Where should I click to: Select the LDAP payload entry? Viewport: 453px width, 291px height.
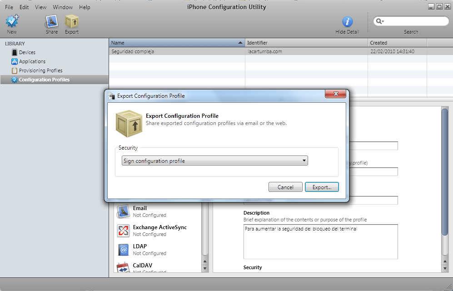158,250
